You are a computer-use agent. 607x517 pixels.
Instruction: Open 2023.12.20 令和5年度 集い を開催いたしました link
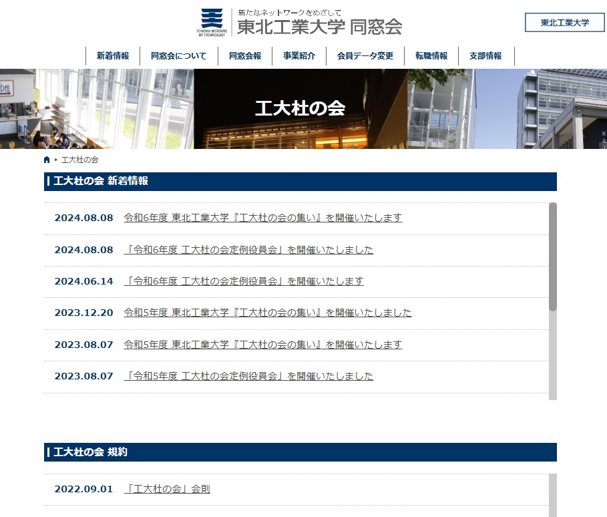point(268,313)
